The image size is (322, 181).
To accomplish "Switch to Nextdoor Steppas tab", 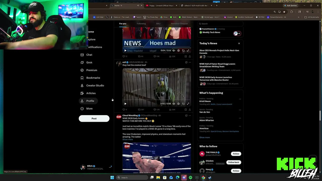I will click(179, 24).
